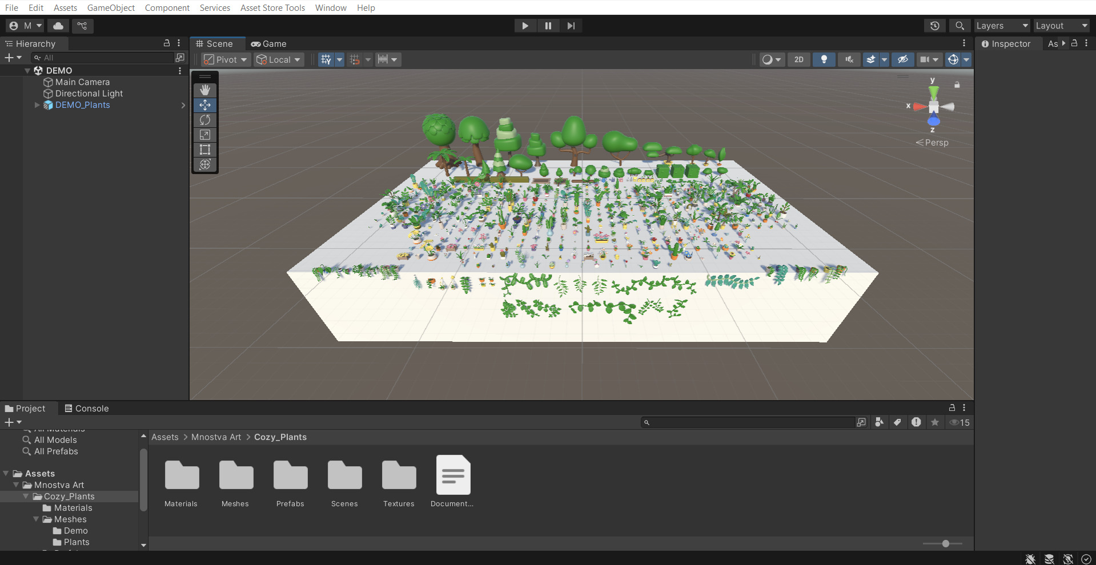
Task: Open the Asset Store Tools menu
Action: (x=272, y=8)
